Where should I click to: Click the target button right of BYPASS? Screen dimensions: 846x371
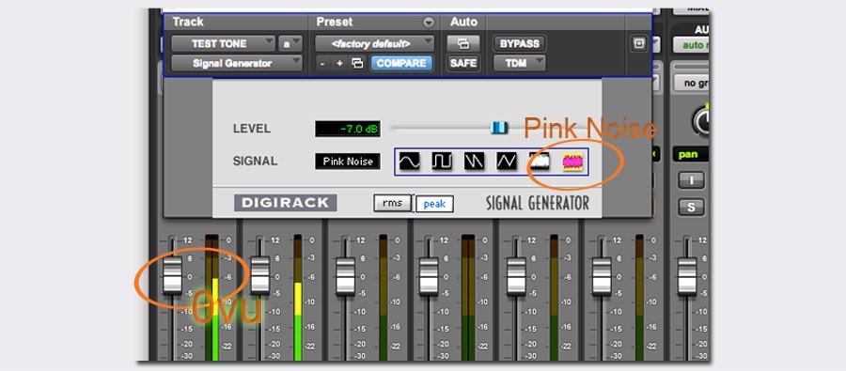point(639,44)
